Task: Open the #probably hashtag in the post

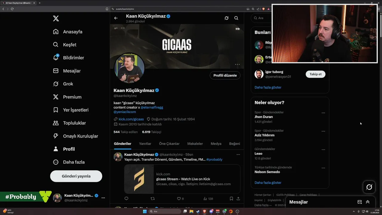Action: pos(214,159)
